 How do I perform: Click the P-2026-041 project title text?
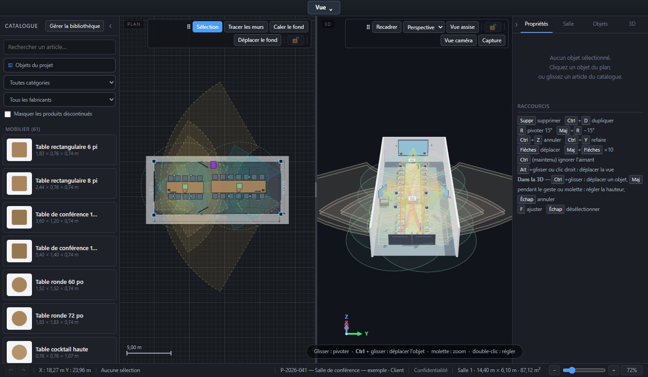click(342, 370)
